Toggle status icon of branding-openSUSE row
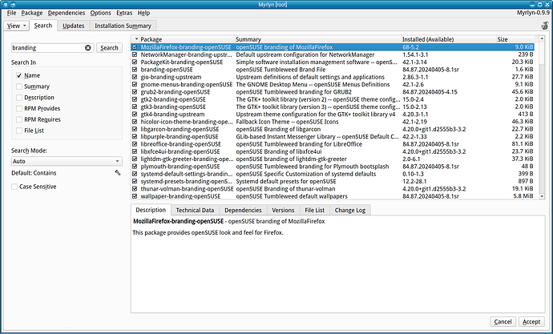 coord(135,70)
